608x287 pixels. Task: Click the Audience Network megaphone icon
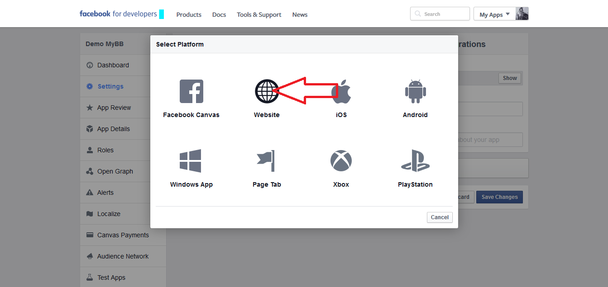coord(90,256)
